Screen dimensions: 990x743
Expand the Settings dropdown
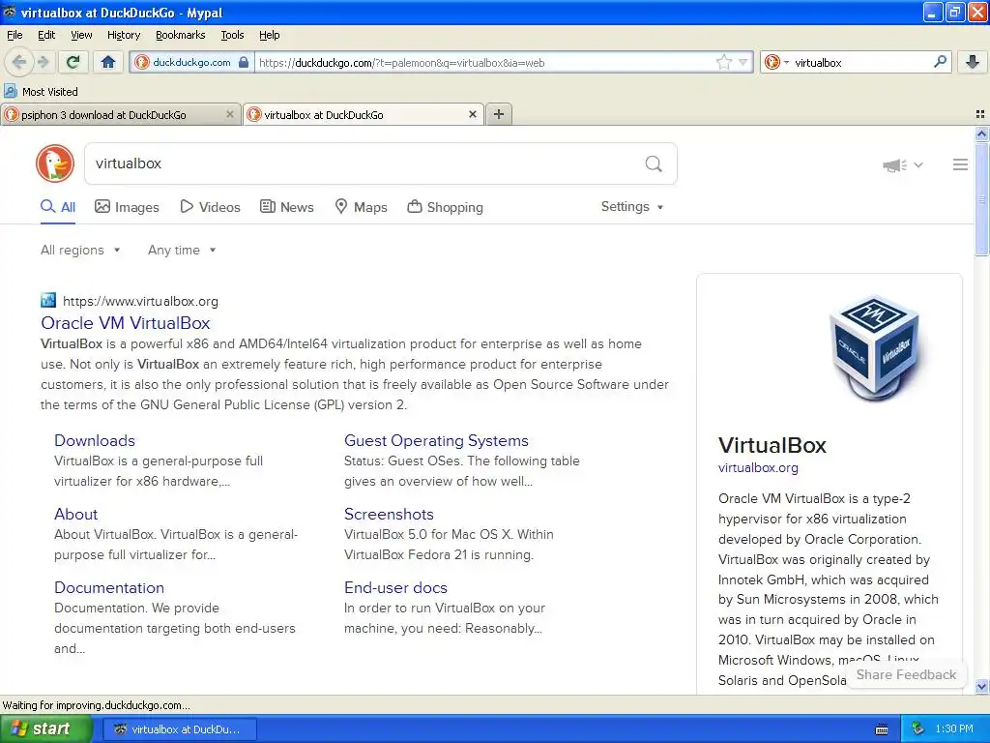pyautogui.click(x=632, y=207)
